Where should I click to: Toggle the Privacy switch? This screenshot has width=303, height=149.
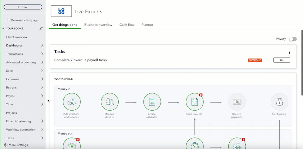pyautogui.click(x=293, y=39)
